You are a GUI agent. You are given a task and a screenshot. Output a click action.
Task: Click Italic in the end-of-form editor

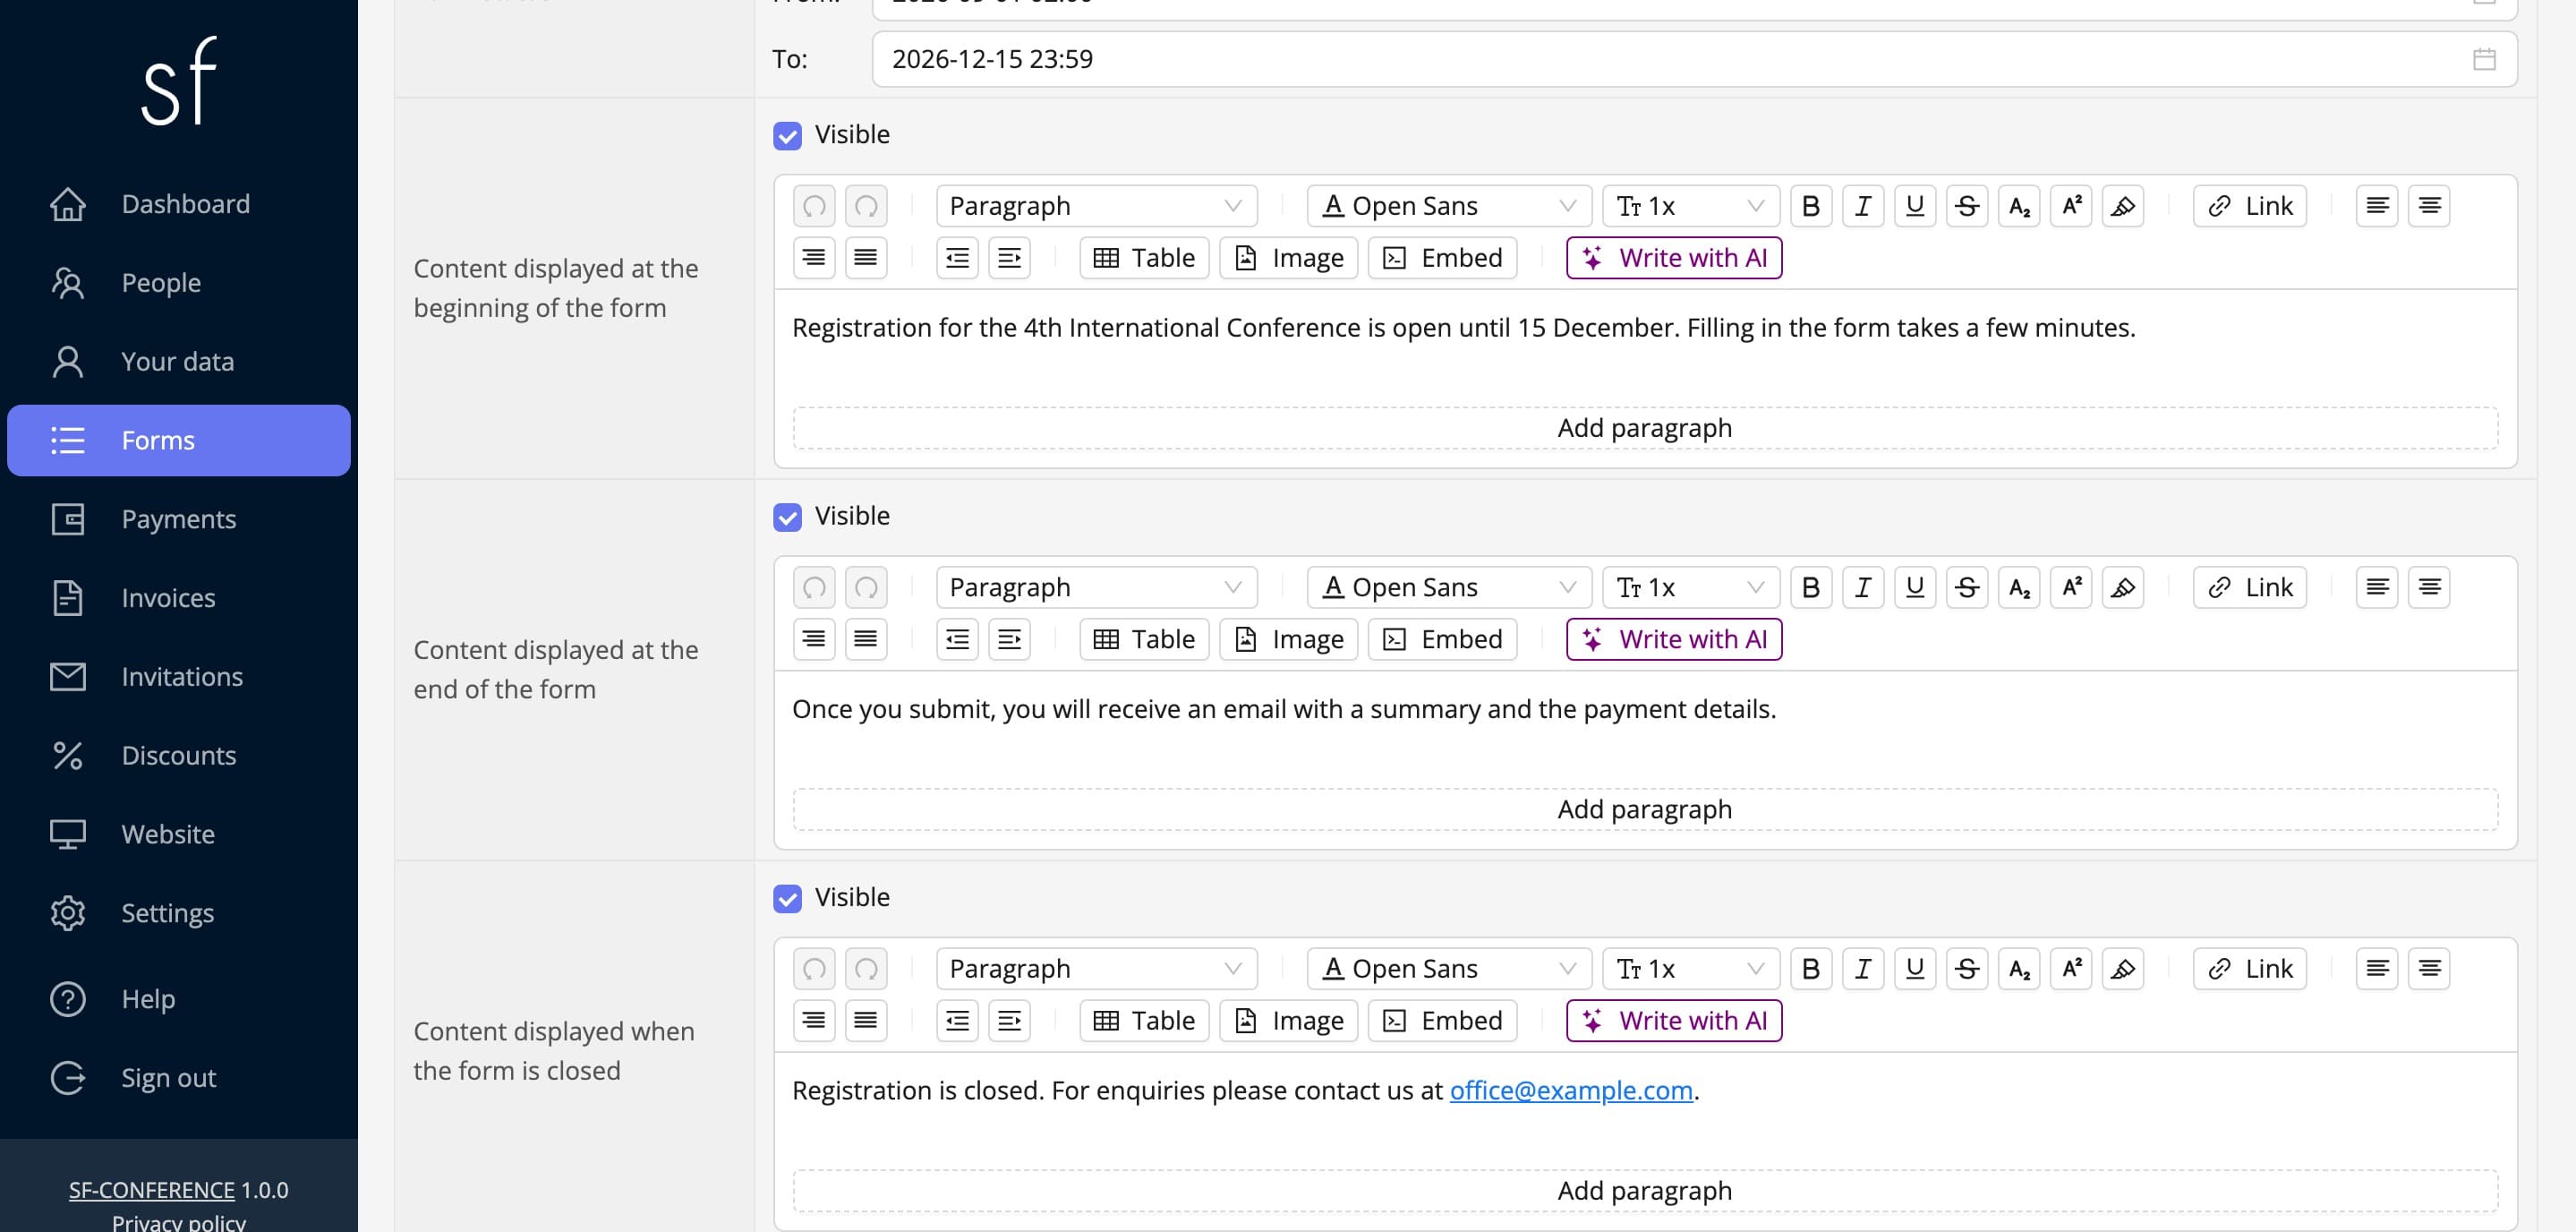[1863, 587]
